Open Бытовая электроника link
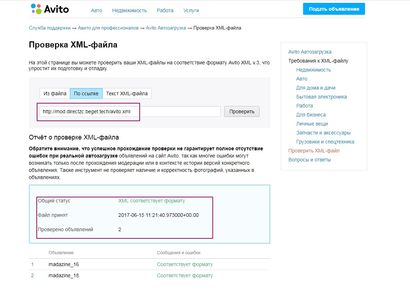The image size is (410, 297). [321, 97]
